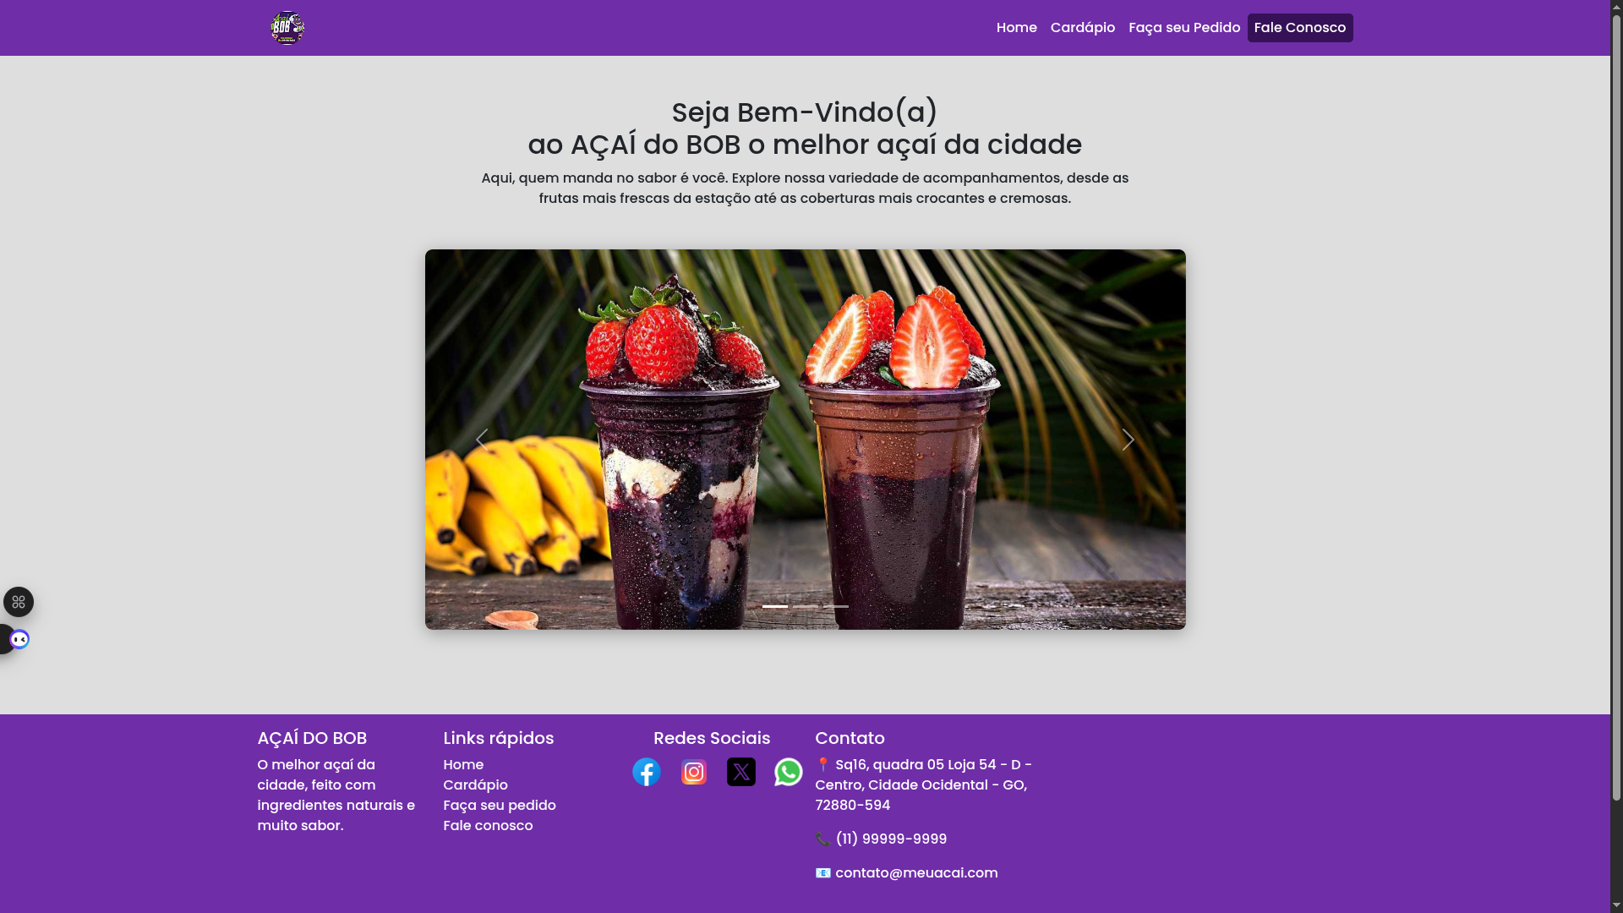Open Faça seu Pedido in top navigation
The width and height of the screenshot is (1623, 913).
pos(1184,28)
